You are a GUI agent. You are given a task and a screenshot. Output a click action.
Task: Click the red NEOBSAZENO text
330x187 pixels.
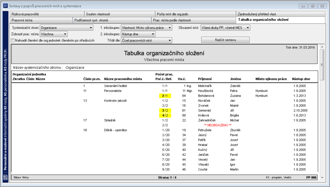pos(218,125)
